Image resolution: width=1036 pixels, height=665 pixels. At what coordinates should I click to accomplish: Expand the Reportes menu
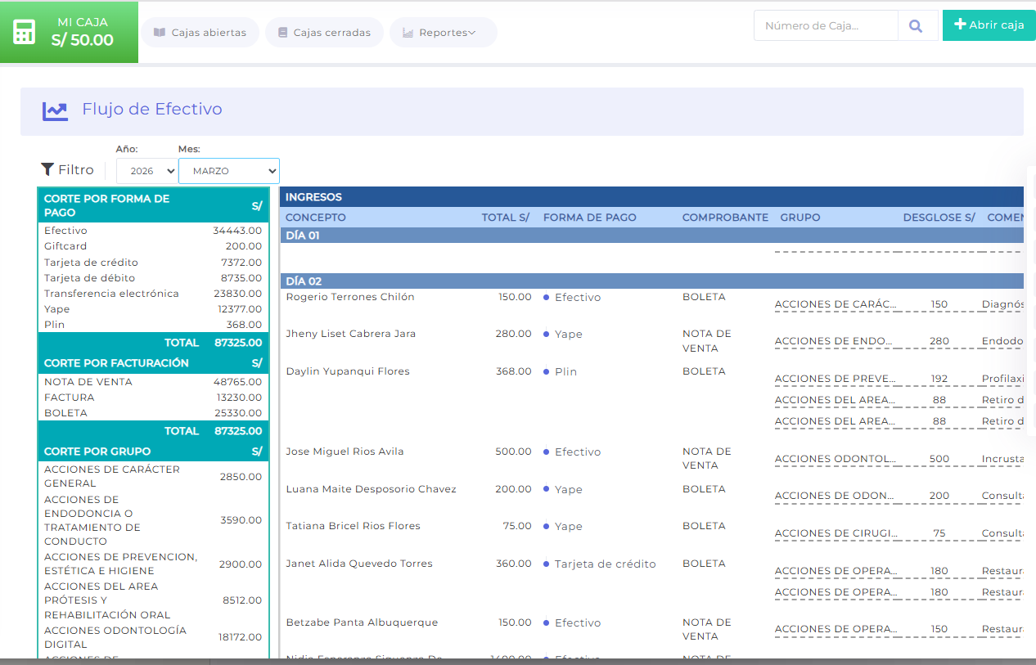(x=444, y=33)
